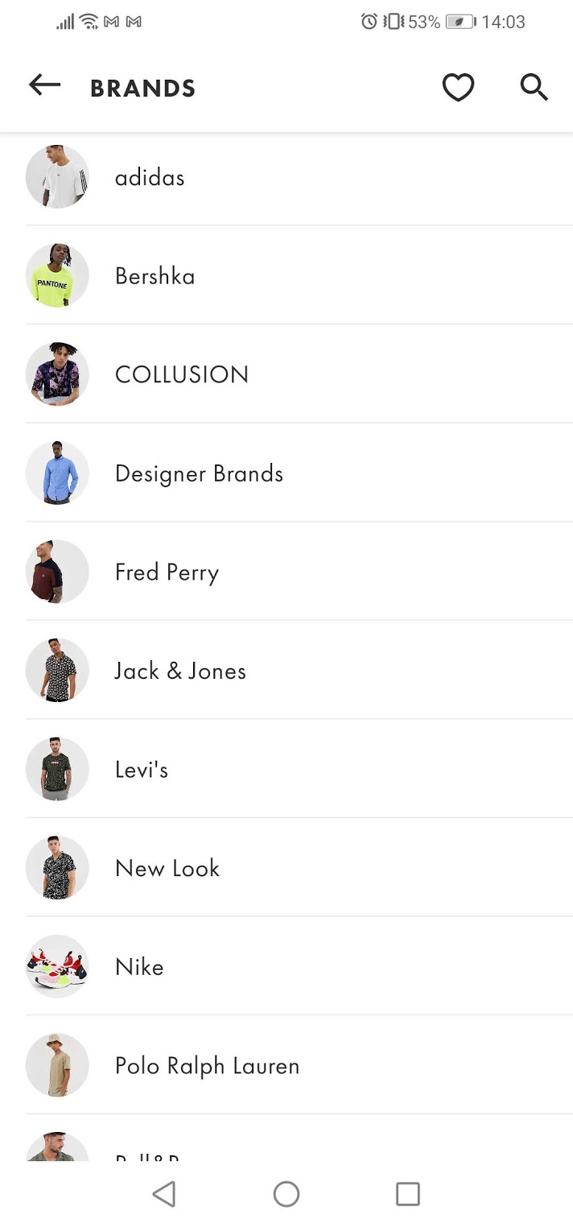Tap Polo Ralph Lauren bucket hat thumbnail
This screenshot has width=573, height=1227.
coord(57,1064)
